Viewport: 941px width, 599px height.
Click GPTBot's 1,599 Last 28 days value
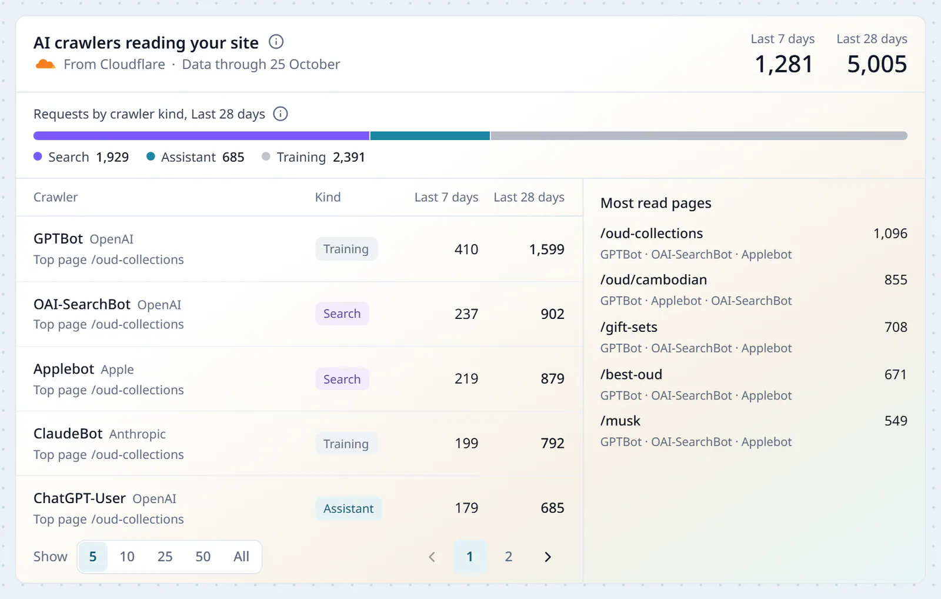[x=546, y=249]
